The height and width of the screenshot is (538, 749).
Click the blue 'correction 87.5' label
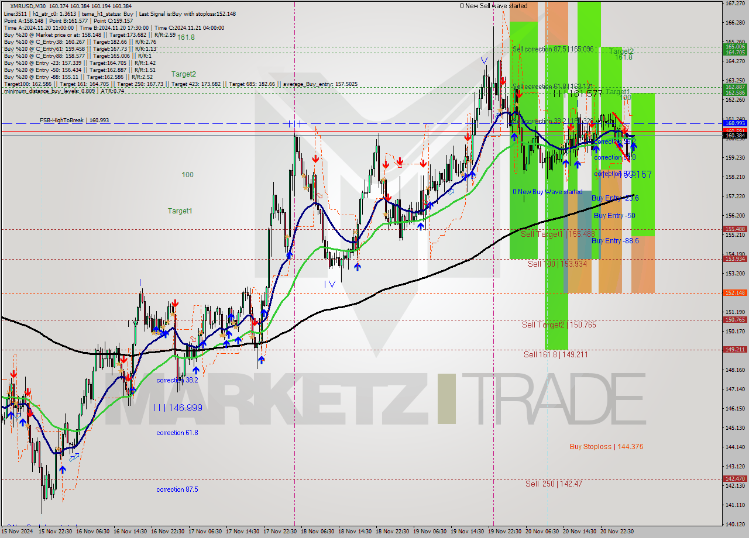pos(177,489)
